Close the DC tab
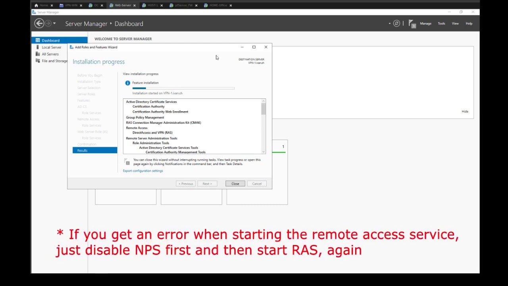 [x=102, y=5]
